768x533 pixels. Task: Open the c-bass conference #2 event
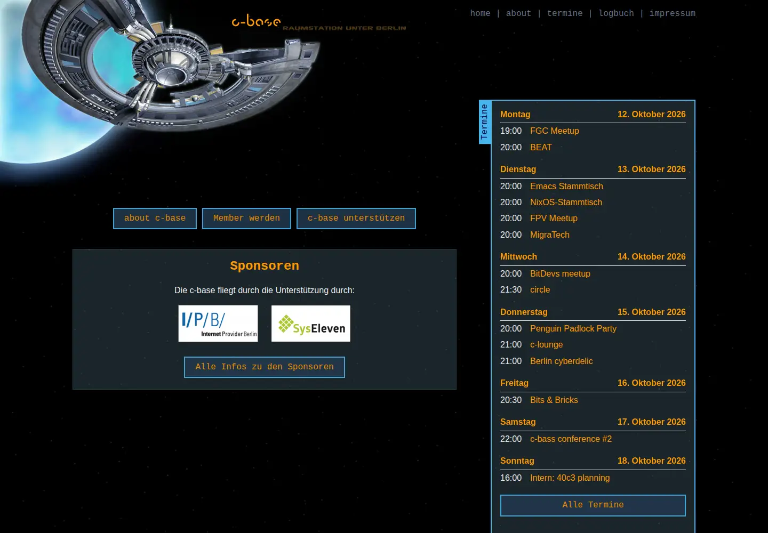click(571, 439)
